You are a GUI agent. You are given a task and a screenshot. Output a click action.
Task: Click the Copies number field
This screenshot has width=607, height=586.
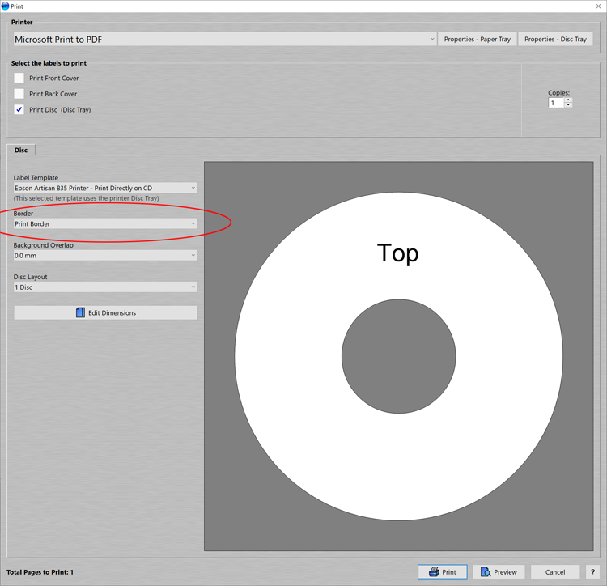(556, 103)
